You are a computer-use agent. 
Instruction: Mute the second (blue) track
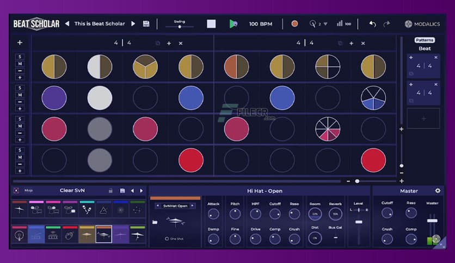click(x=20, y=95)
